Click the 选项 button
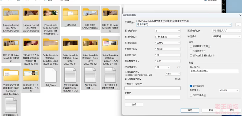 [x=134, y=105]
